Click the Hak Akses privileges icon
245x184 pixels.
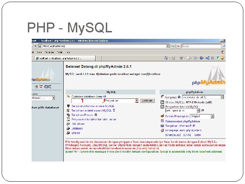[x=68, y=124]
